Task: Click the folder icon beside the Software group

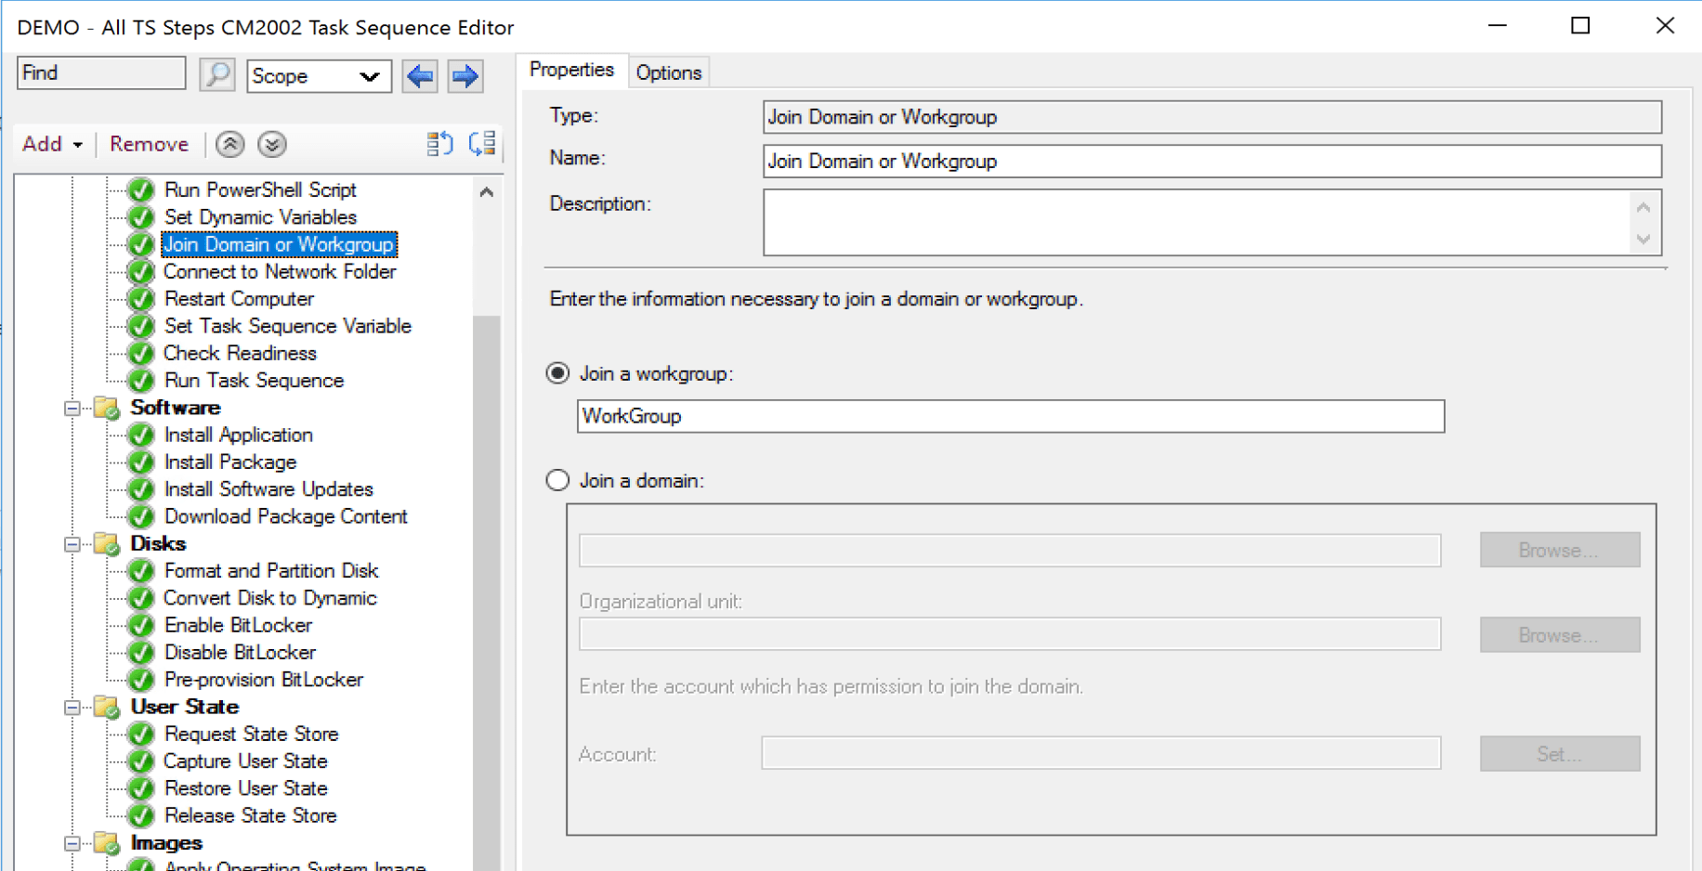Action: coord(105,408)
